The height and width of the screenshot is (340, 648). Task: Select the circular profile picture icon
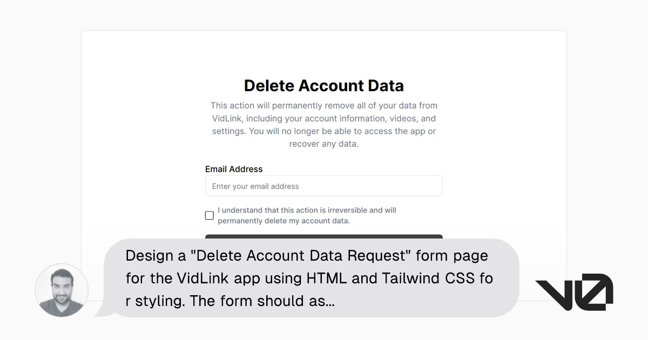(61, 290)
